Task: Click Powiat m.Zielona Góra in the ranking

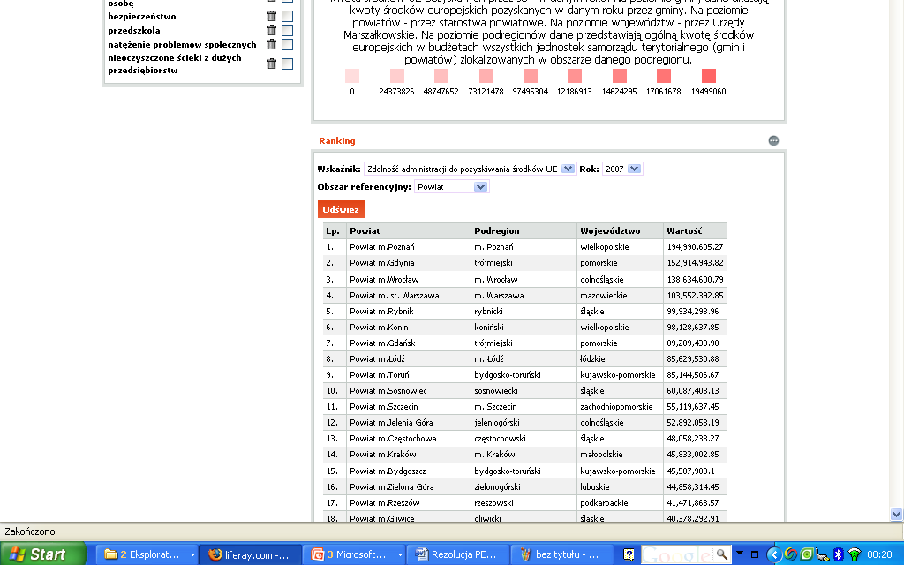Action: pyautogui.click(x=391, y=486)
